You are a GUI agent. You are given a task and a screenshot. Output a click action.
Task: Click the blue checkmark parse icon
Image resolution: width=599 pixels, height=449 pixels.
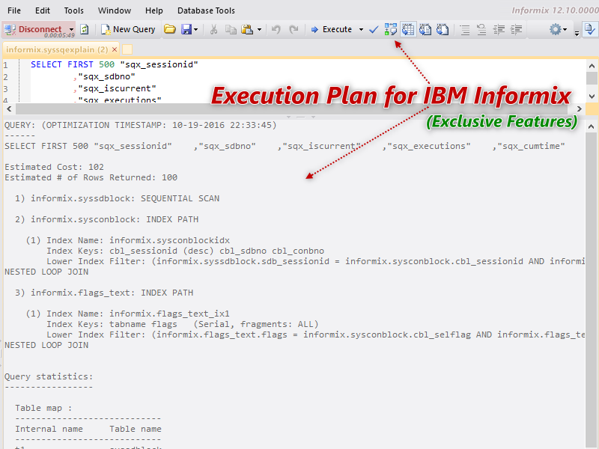(x=374, y=29)
